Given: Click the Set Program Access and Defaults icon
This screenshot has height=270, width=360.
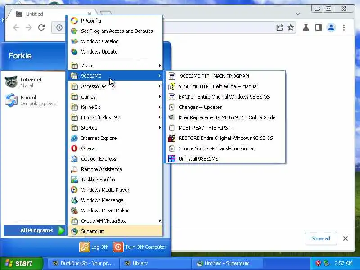Looking at the screenshot, I should (x=74, y=31).
